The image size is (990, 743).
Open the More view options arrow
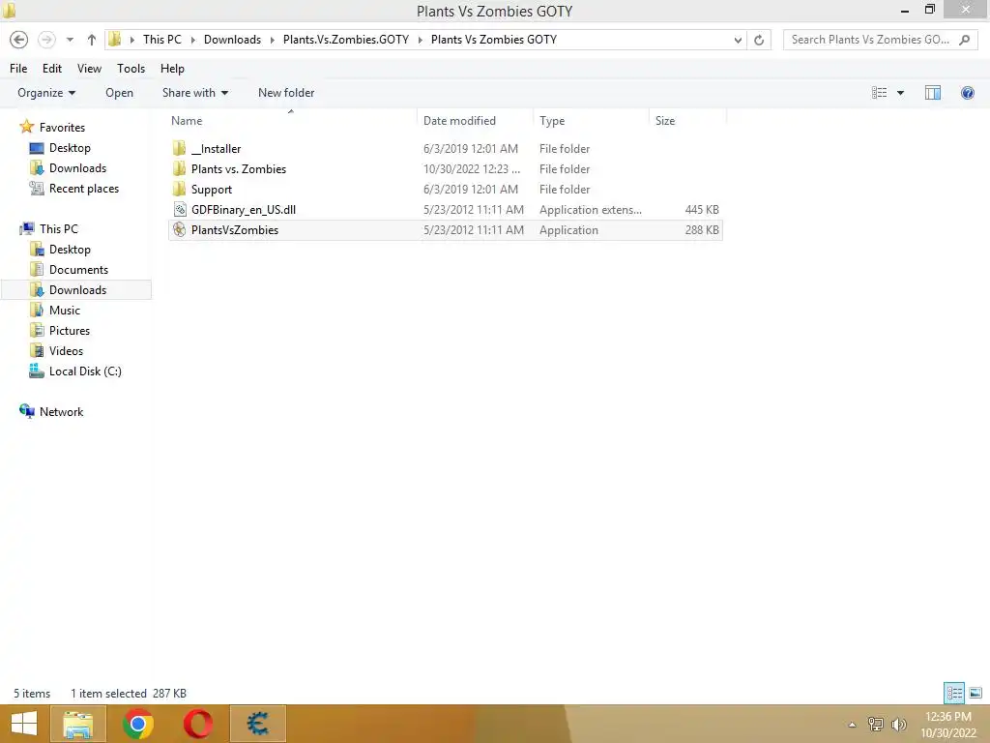click(x=900, y=93)
